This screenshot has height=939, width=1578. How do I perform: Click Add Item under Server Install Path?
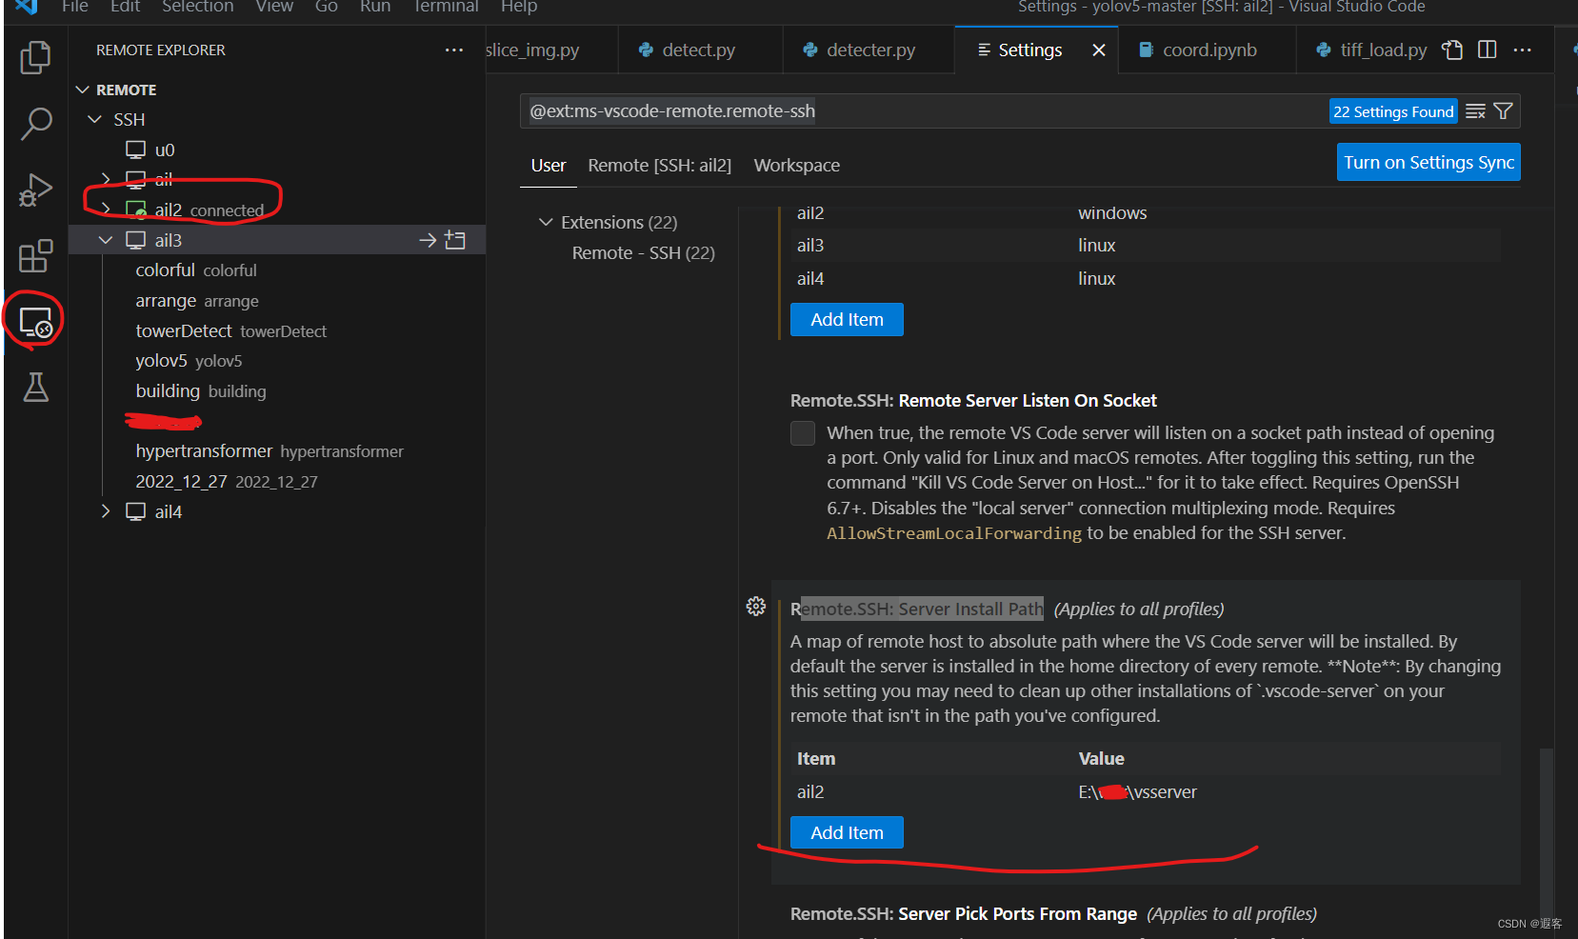(847, 832)
